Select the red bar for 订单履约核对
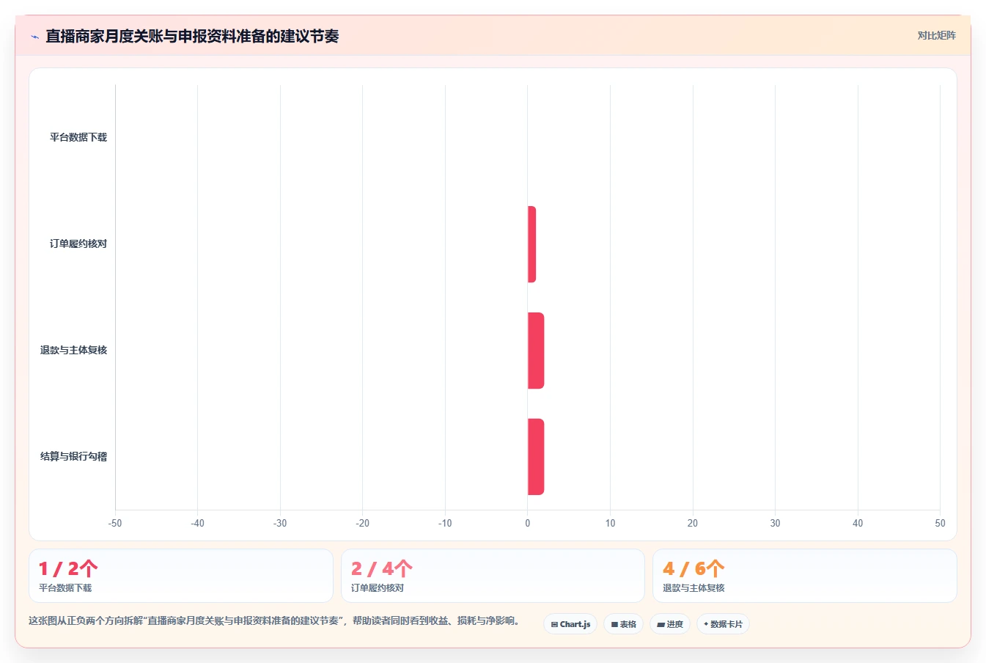 (531, 244)
